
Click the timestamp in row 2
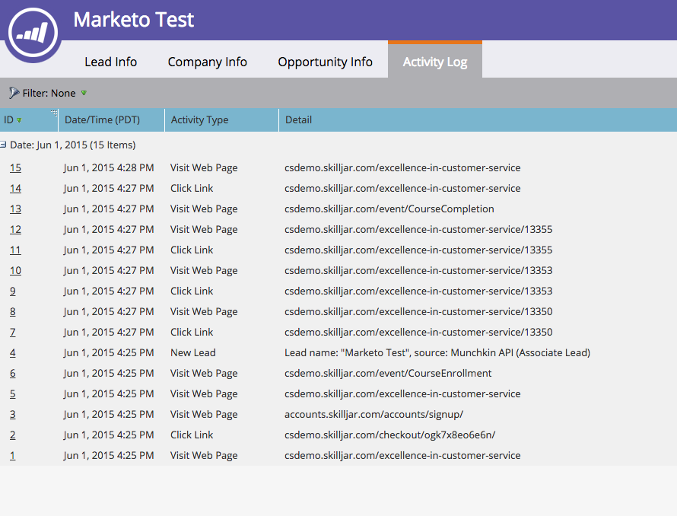(108, 435)
